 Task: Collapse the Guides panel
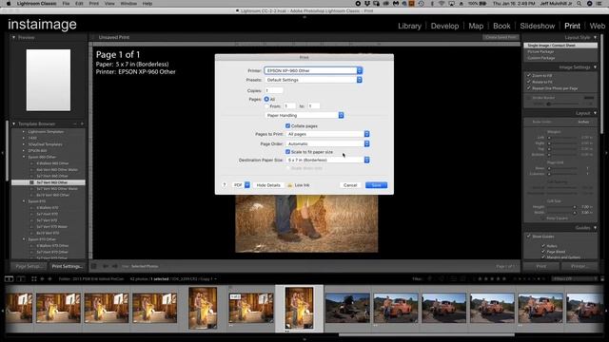point(595,228)
